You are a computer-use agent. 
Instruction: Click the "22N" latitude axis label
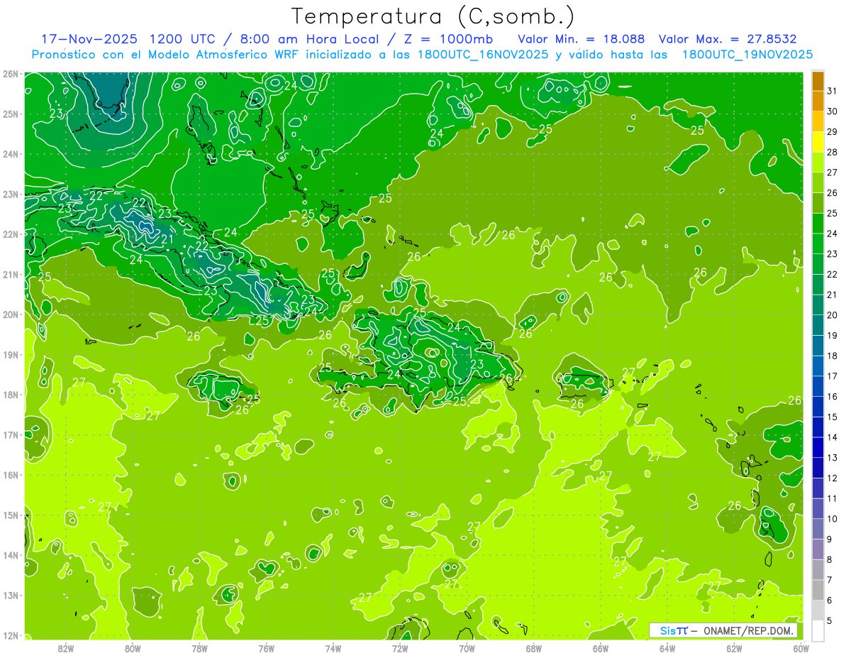point(10,234)
